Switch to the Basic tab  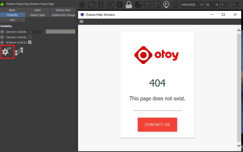[12, 10]
